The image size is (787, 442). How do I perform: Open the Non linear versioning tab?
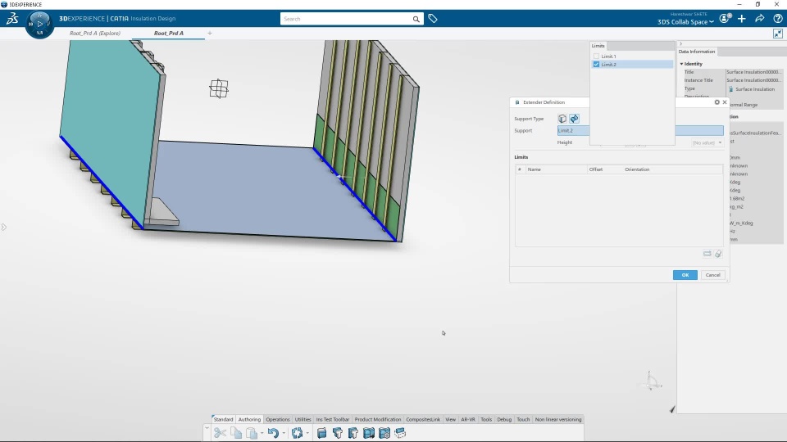coord(558,419)
